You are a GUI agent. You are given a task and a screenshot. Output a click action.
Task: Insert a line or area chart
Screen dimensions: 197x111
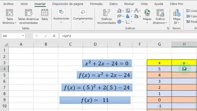point(119,16)
